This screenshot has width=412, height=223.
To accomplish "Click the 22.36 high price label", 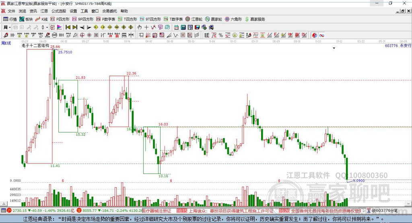I will click(132, 73).
